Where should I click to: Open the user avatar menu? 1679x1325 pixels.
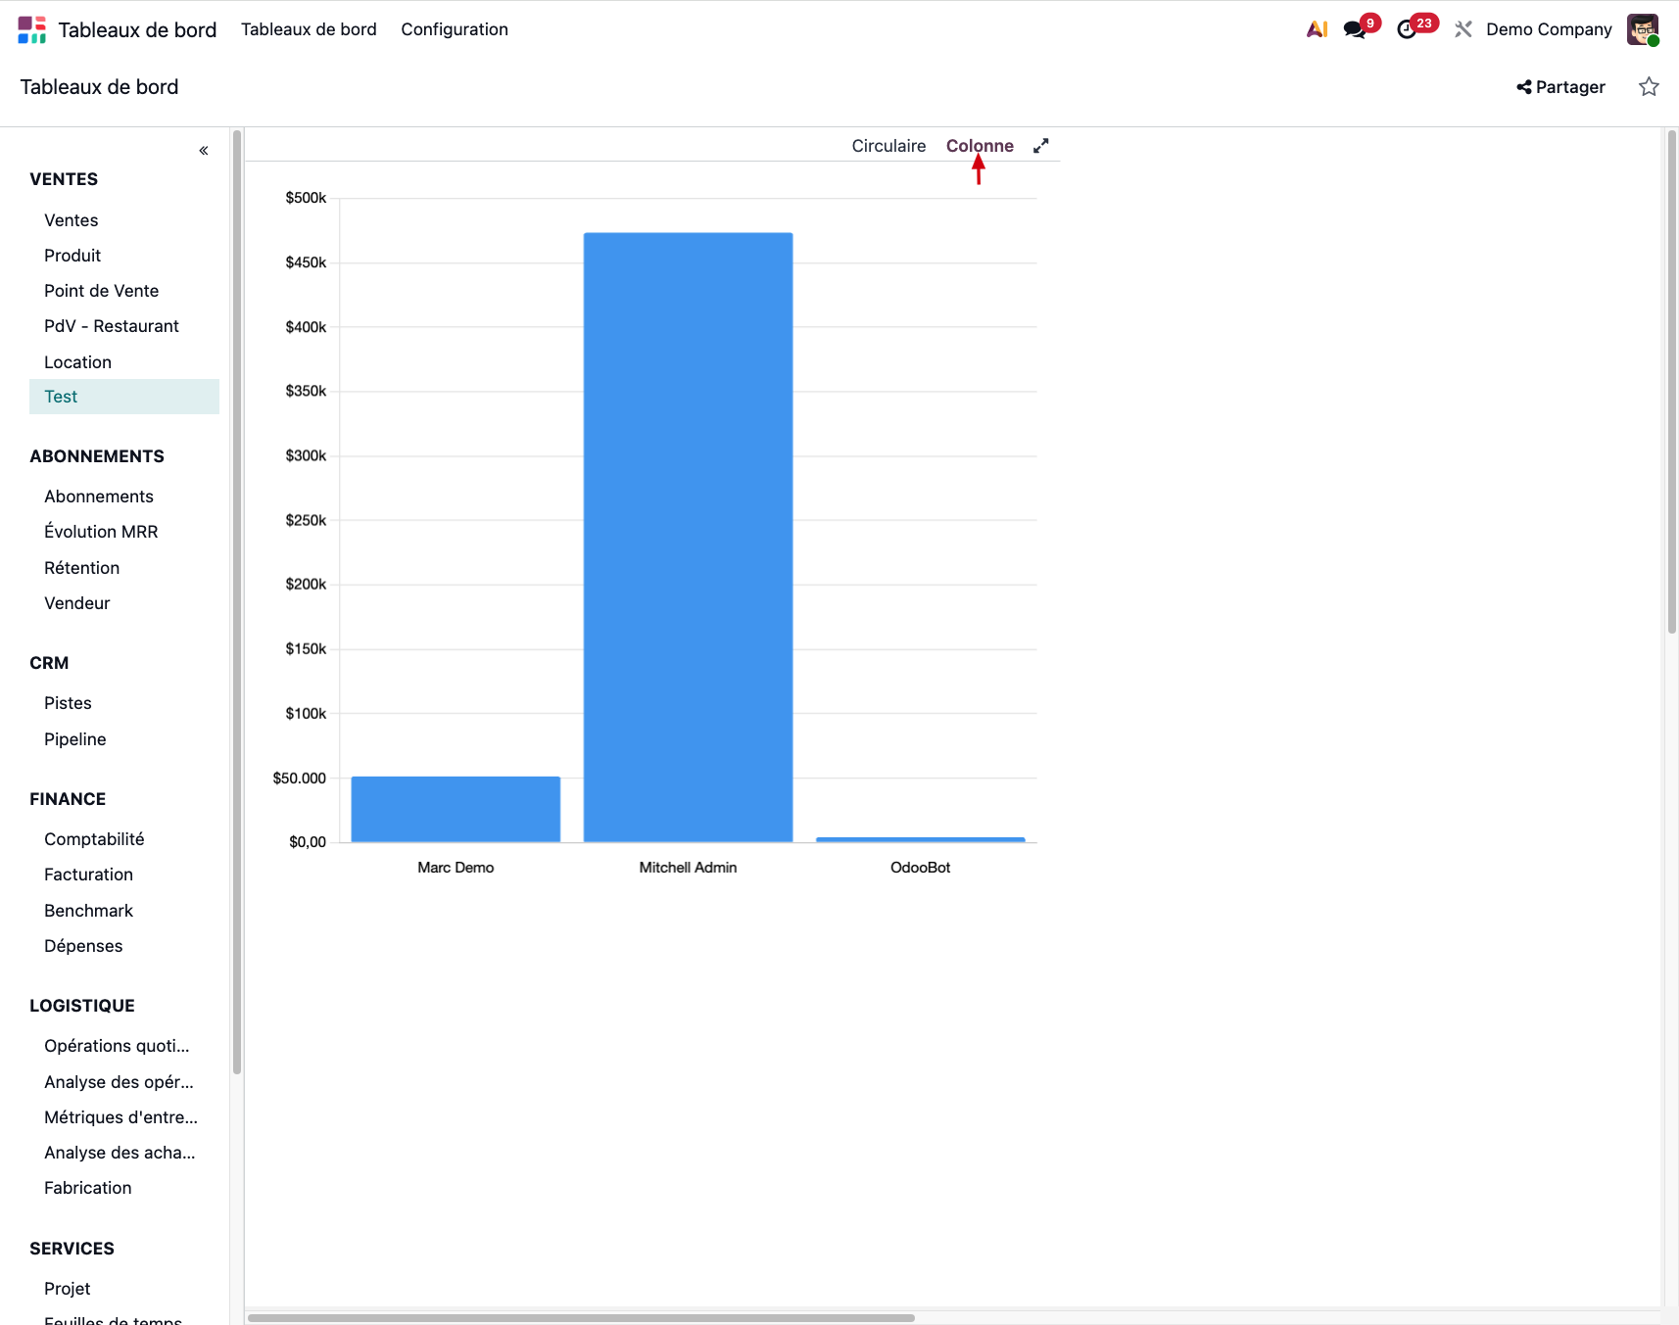pyautogui.click(x=1642, y=29)
